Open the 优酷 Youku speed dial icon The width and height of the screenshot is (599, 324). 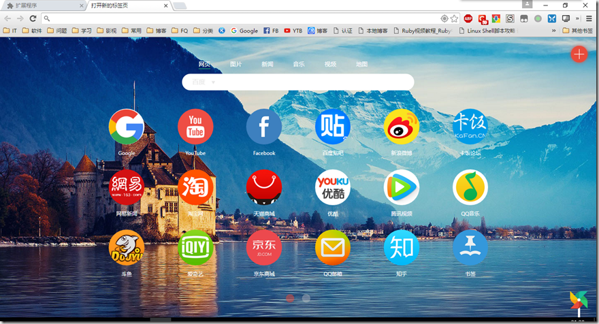tap(333, 187)
